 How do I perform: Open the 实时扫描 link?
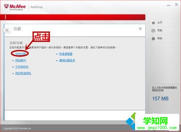[x=21, y=54]
